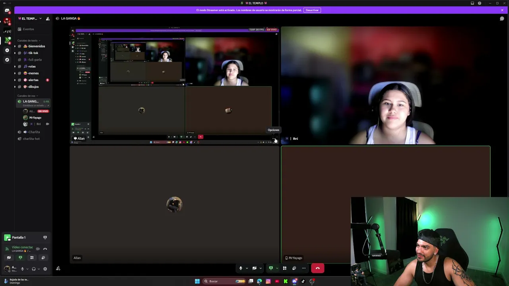Toggle camera in the voice panel
The width and height of the screenshot is (509, 286).
coord(9,257)
